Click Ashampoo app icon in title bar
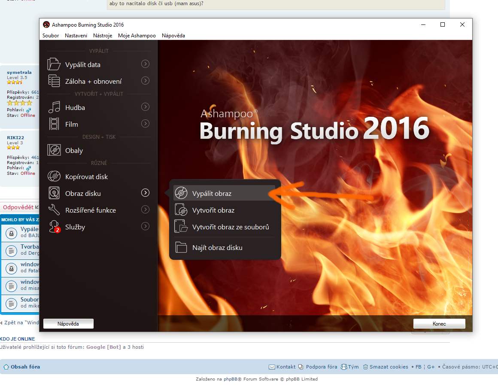 tap(46, 24)
